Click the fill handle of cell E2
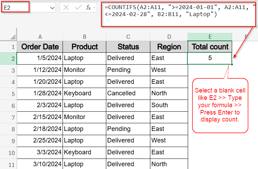258x169 pixels. 232,64
